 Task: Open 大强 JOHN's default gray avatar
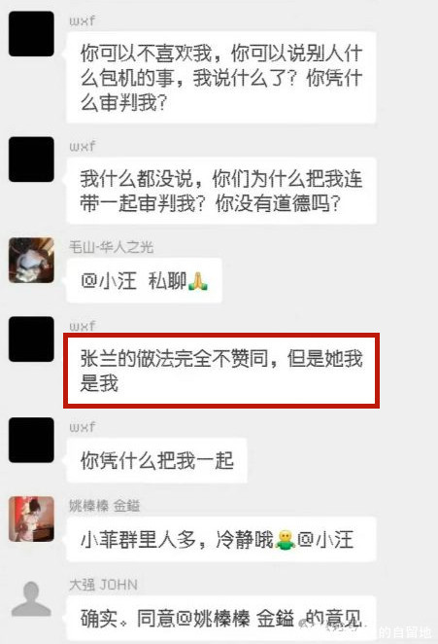click(32, 599)
